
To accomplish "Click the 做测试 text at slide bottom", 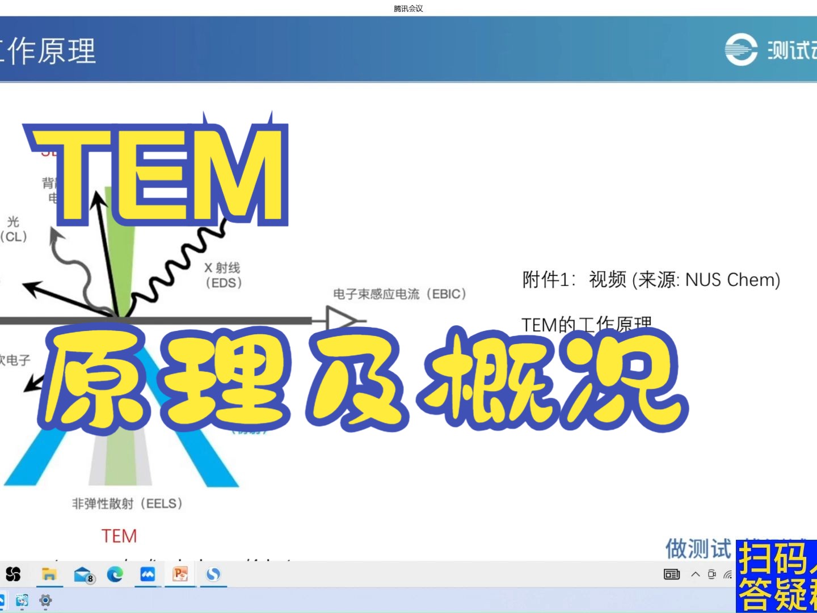I will [698, 549].
